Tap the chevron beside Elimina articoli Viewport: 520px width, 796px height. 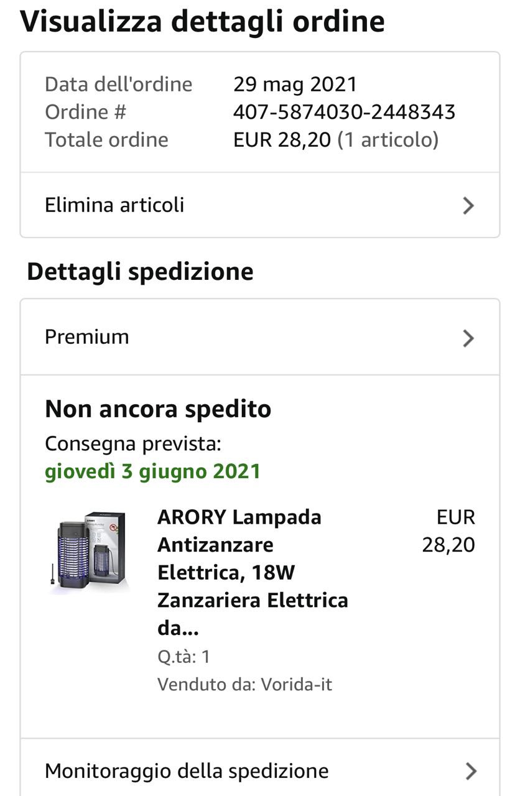(x=469, y=206)
